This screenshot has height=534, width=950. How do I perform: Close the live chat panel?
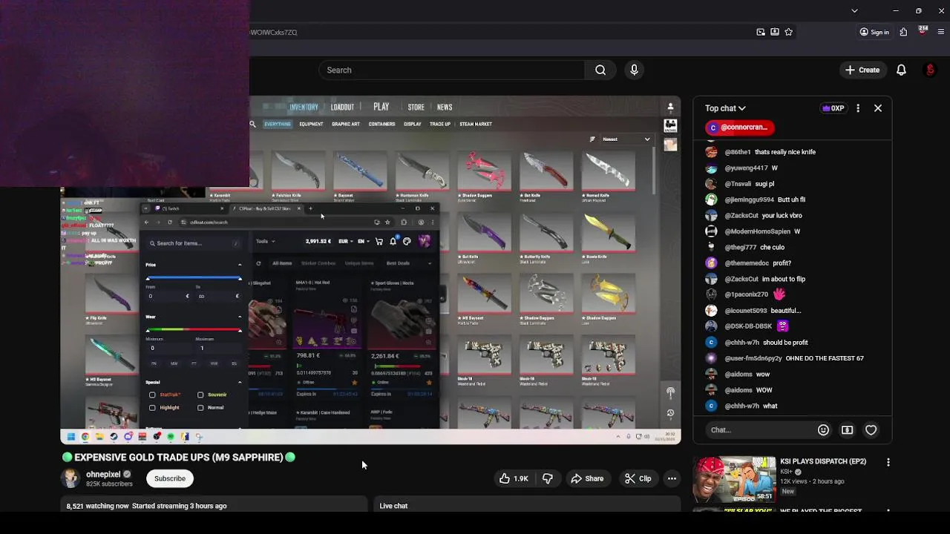(878, 108)
